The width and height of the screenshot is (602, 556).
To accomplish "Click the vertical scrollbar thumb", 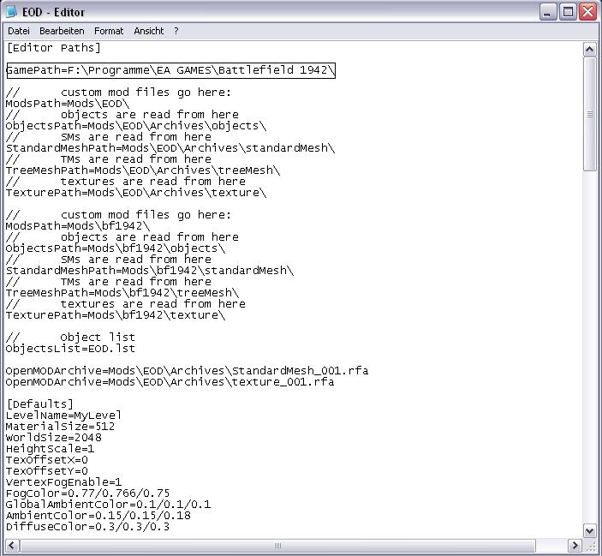I will pos(590,114).
